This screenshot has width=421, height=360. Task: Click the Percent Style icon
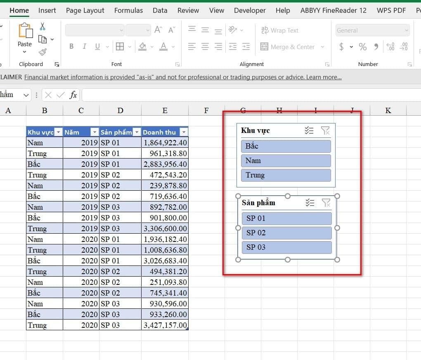click(362, 47)
